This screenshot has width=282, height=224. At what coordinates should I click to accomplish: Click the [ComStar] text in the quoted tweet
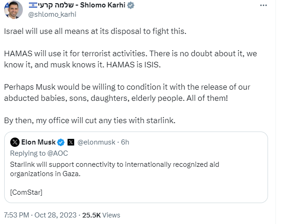click(26, 191)
